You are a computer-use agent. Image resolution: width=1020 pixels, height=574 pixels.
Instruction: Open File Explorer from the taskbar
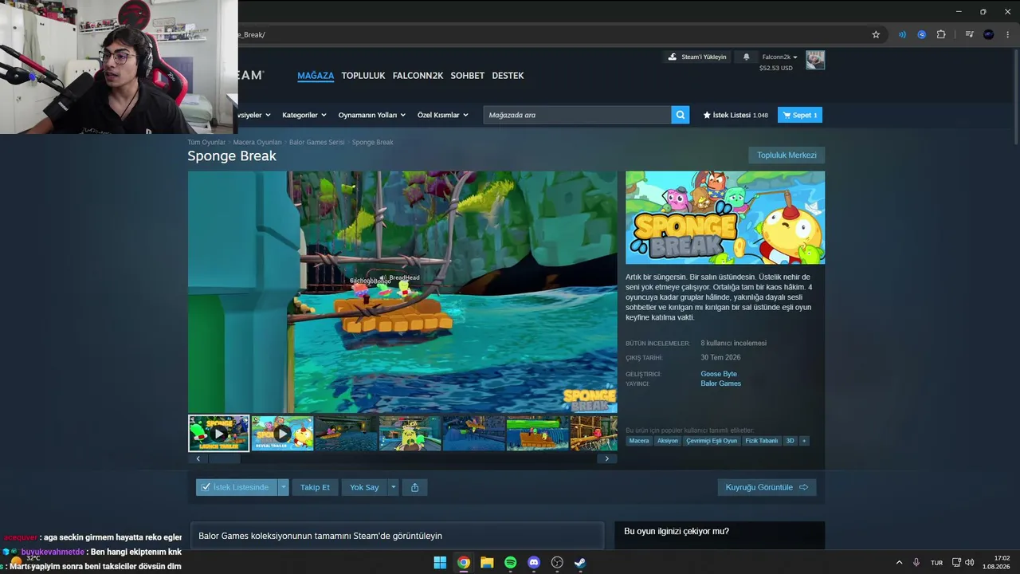pyautogui.click(x=487, y=563)
